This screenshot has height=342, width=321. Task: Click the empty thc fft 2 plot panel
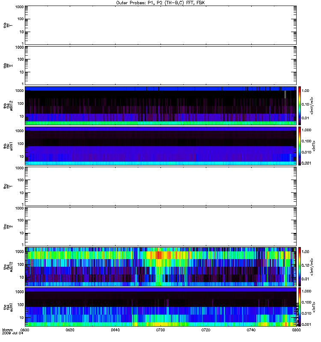160,227
